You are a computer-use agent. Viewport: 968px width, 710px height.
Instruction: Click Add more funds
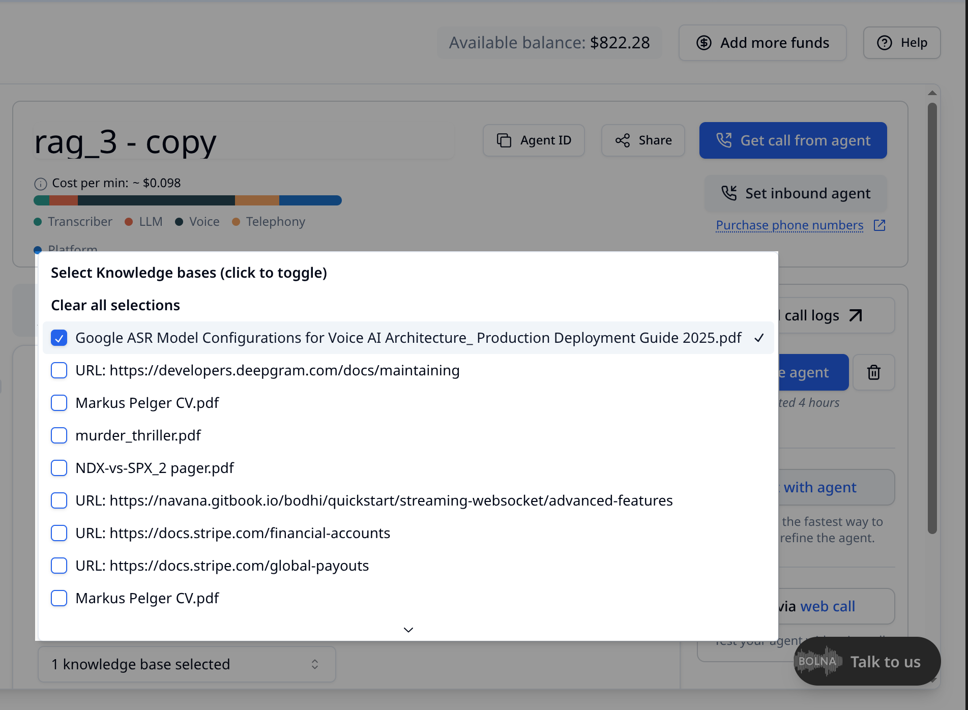762,43
